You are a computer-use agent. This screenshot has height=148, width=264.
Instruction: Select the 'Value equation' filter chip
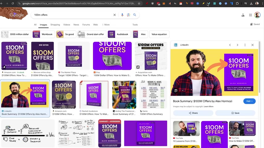159,34
